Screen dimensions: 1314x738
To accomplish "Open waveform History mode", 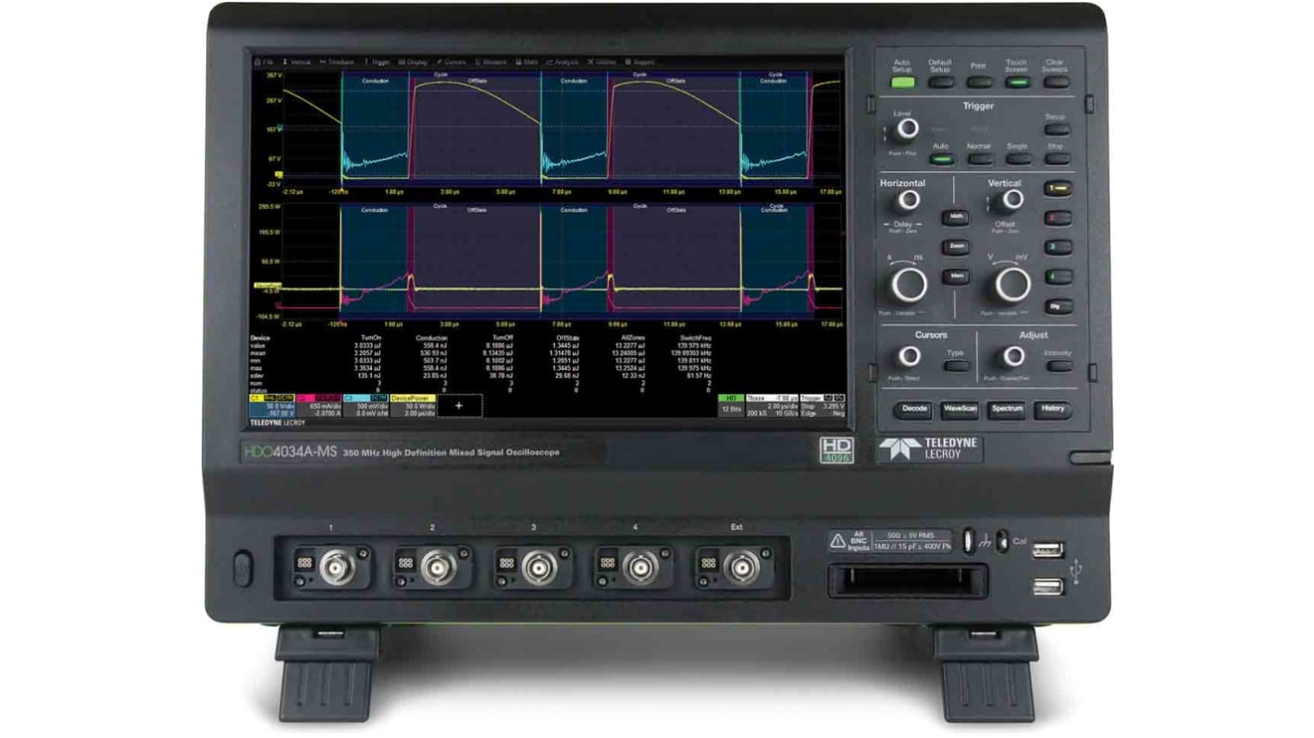I will [x=1053, y=410].
